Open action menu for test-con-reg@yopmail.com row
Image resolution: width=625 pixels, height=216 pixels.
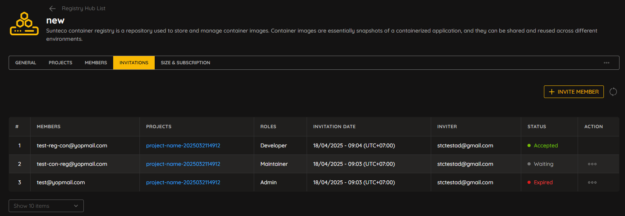point(592,164)
